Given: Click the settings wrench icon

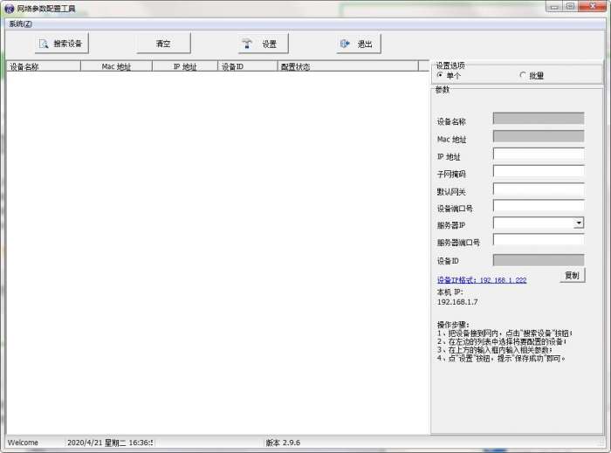Looking at the screenshot, I should (247, 44).
